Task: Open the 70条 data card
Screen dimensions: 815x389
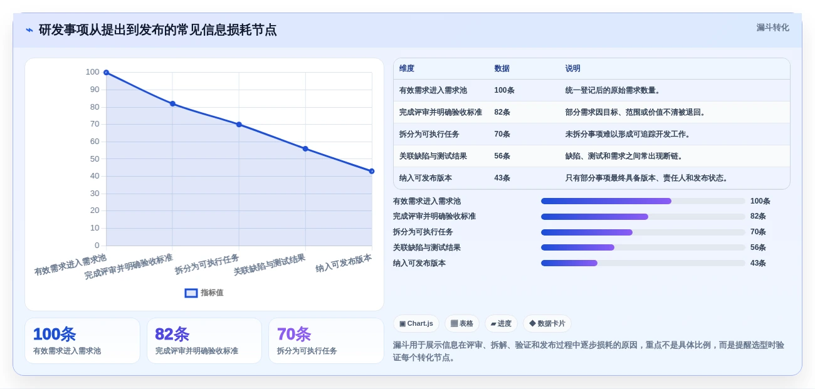Action: click(x=326, y=341)
